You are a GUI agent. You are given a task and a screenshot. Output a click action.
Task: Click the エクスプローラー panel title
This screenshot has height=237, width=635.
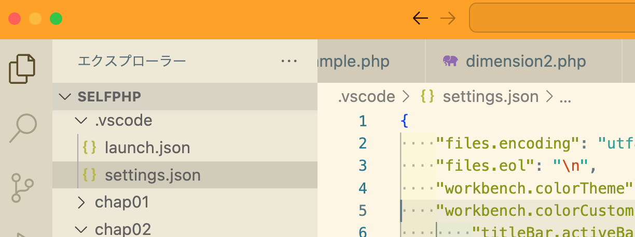(x=131, y=62)
